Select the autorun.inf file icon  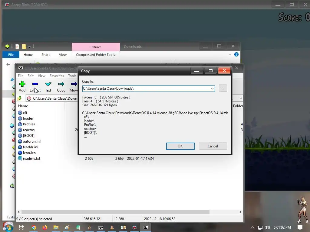tap(20, 141)
